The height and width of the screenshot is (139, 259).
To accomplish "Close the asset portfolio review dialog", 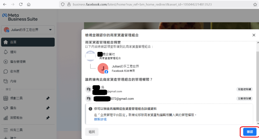I will 253,35.
